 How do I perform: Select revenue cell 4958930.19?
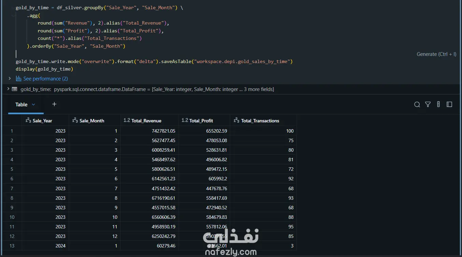point(149,227)
